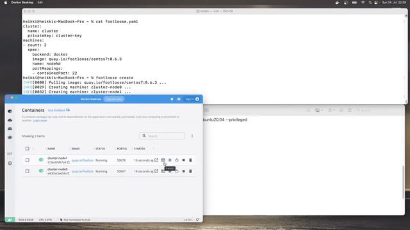The height and width of the screenshot is (230, 410).
Task: Click the Not connected to Hub status
Action: [x=75, y=220]
